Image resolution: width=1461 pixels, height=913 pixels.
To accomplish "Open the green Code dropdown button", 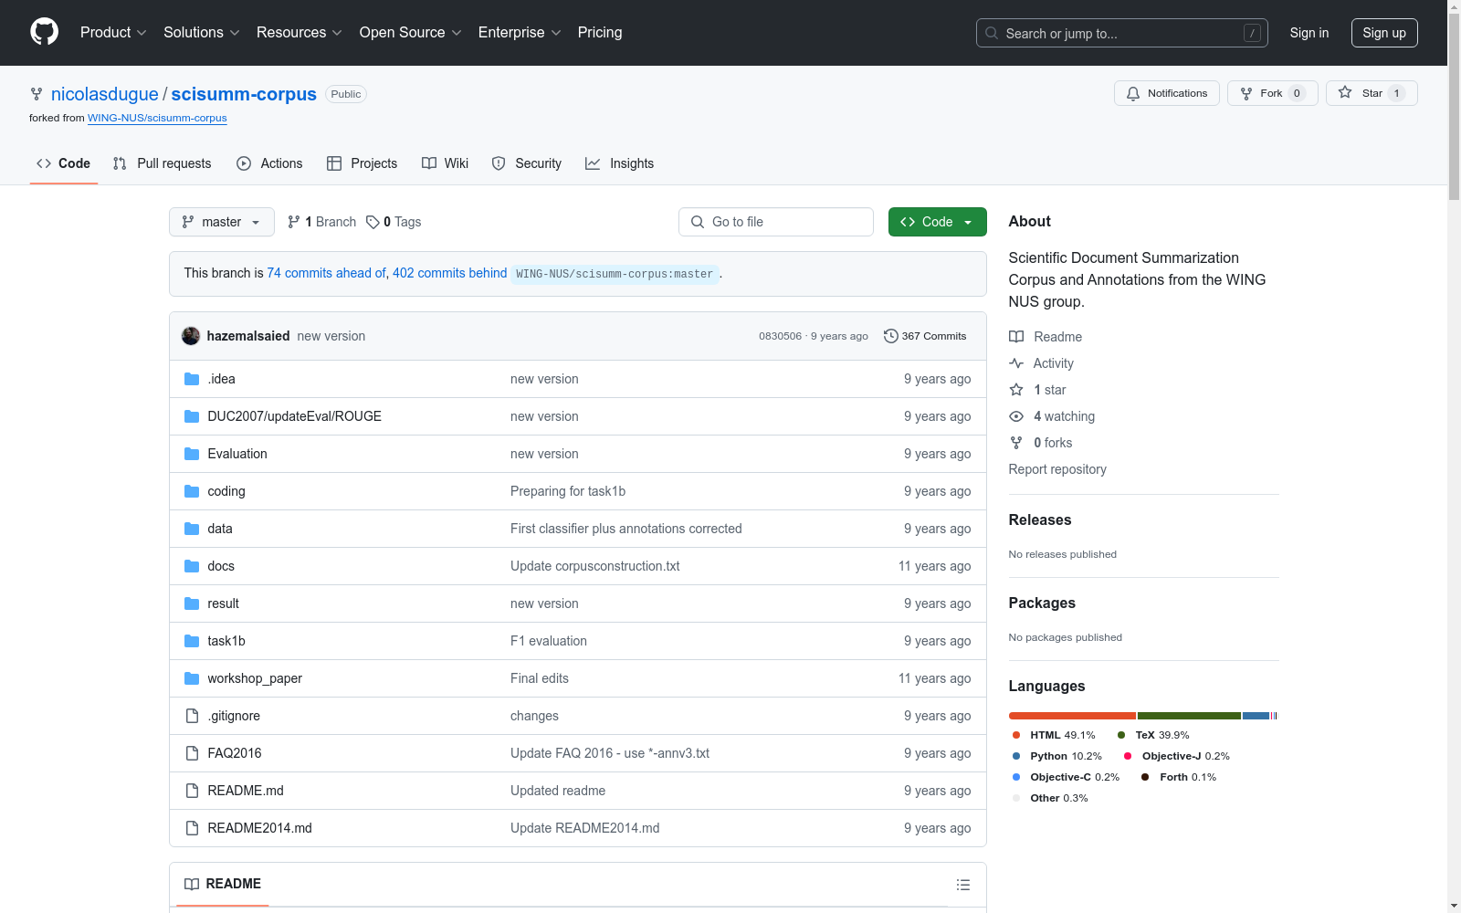I will tap(938, 222).
